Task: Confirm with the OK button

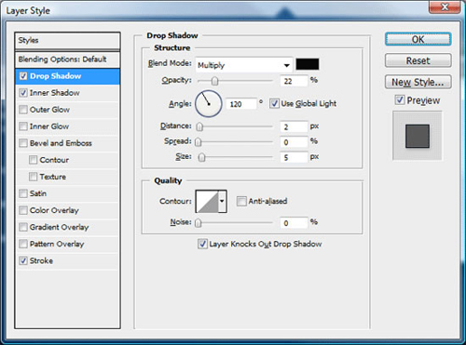Action: (418, 39)
